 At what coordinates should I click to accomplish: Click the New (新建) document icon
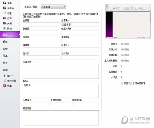tap(4, 13)
